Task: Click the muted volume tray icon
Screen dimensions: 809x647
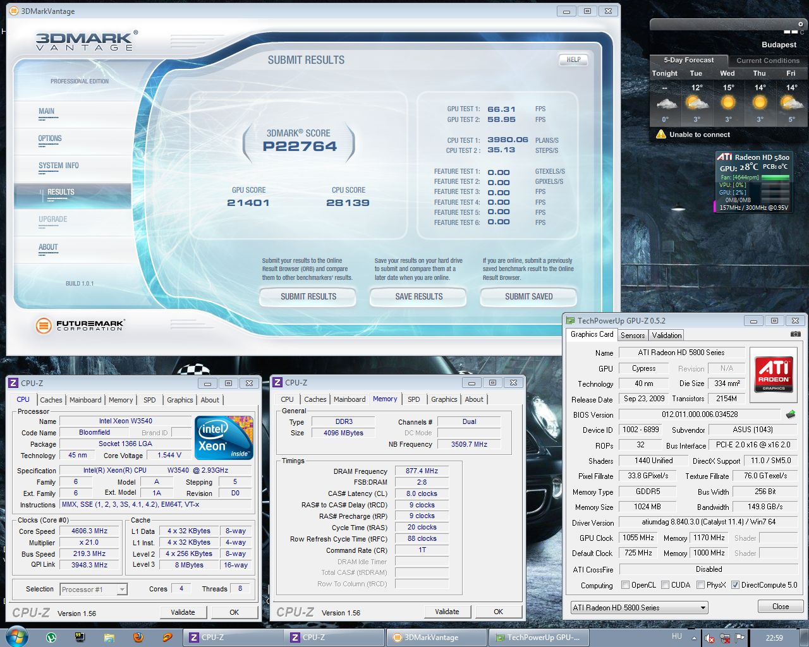Action: (x=710, y=638)
